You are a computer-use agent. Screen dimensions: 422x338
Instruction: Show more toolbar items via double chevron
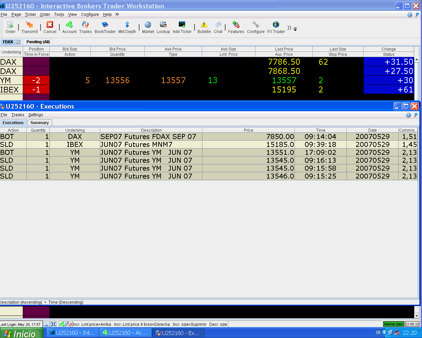coord(289,28)
